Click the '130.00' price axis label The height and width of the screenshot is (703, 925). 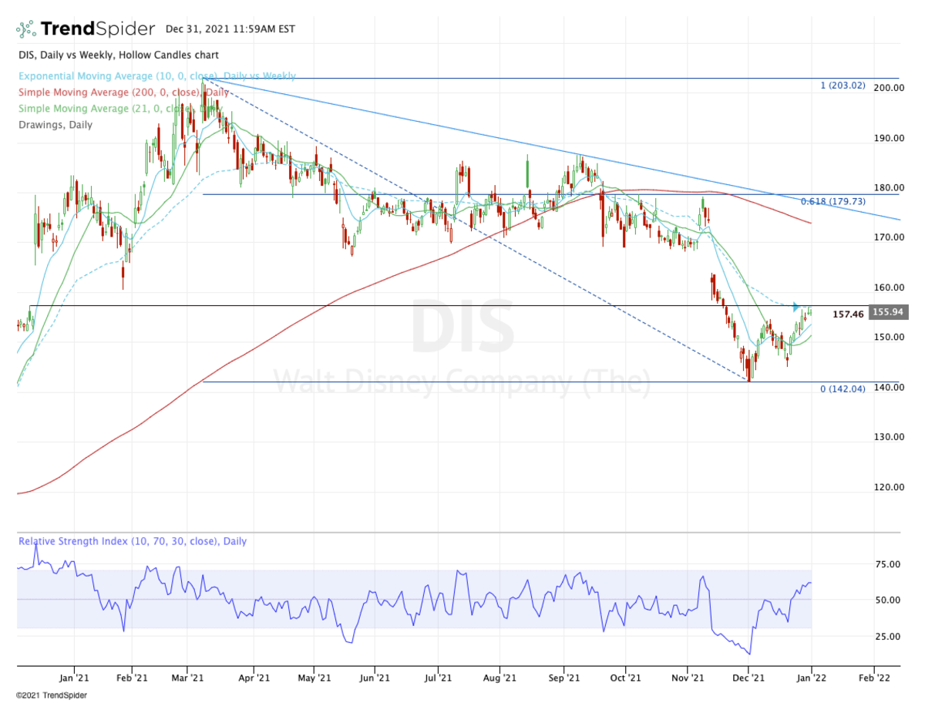point(889,437)
